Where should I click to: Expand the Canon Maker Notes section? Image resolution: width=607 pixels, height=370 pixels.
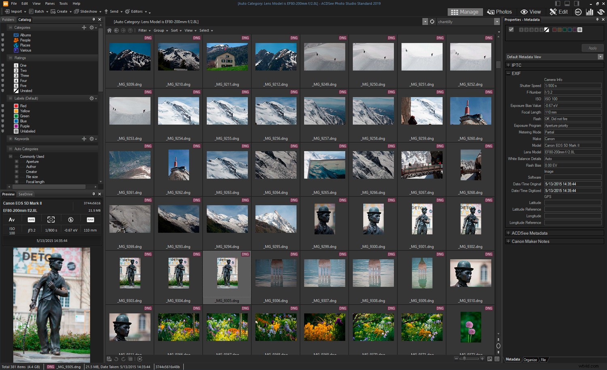tap(508, 241)
